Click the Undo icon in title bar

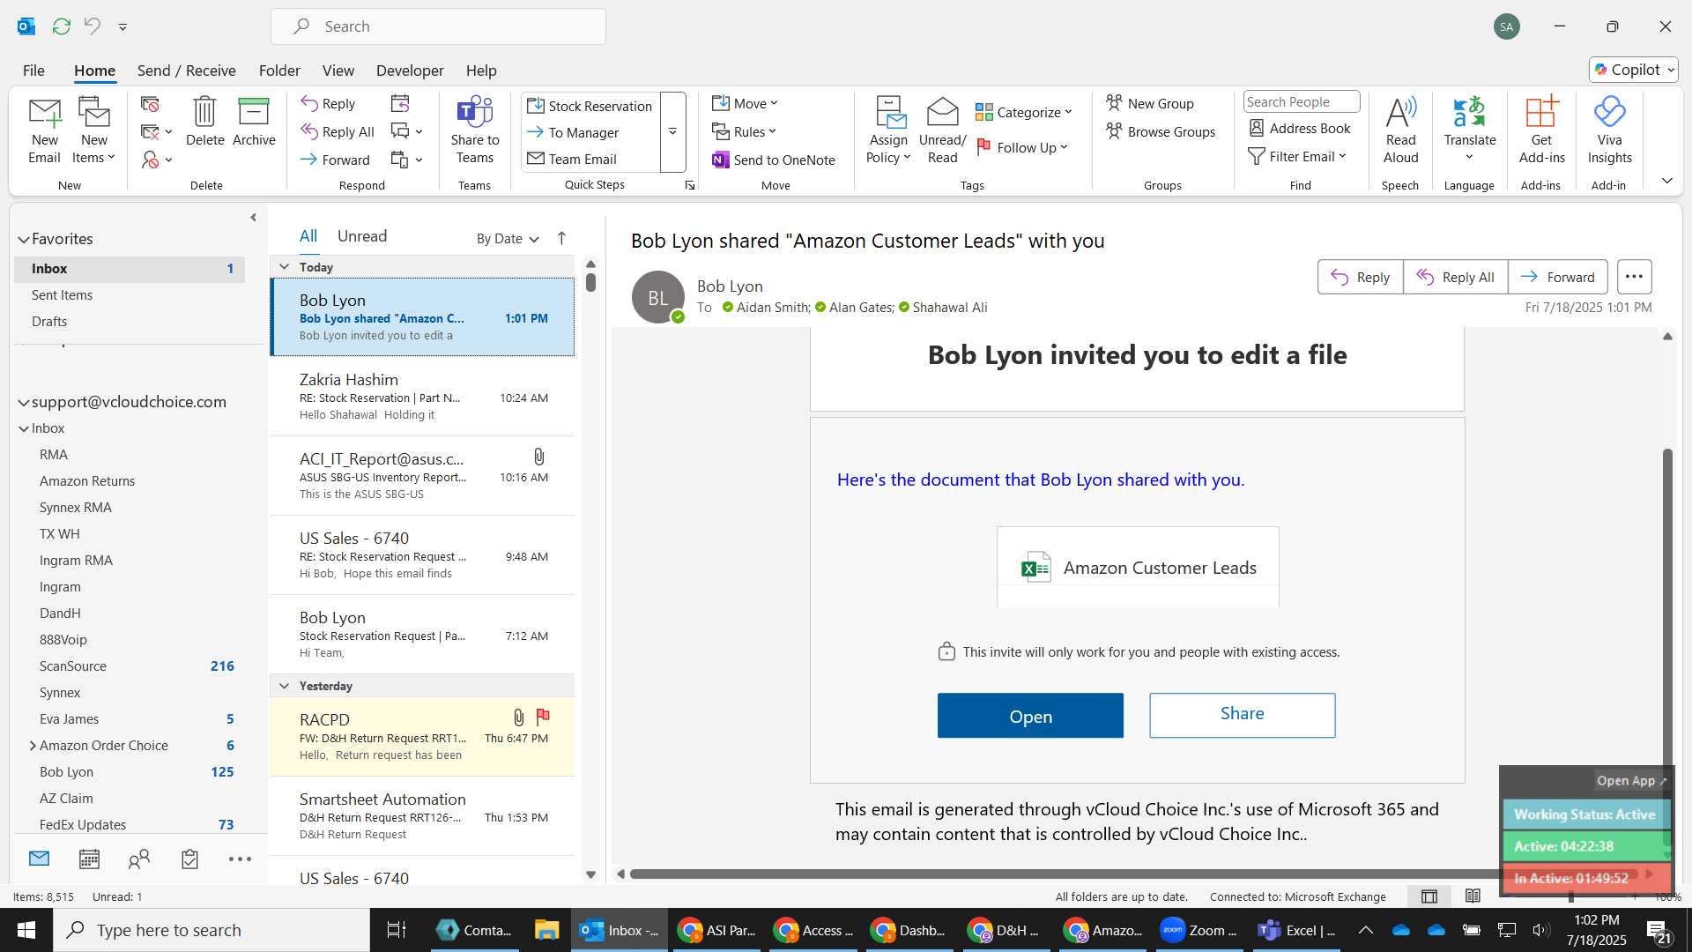(x=92, y=26)
